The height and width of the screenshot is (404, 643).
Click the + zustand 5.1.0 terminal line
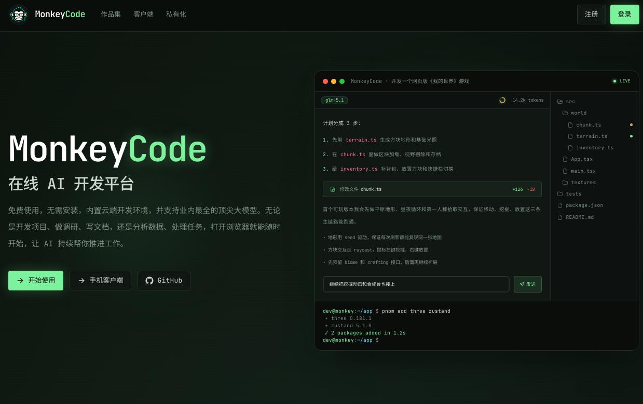(x=348, y=326)
